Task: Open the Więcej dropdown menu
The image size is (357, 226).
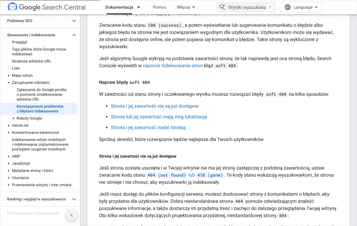Action: pyautogui.click(x=186, y=7)
